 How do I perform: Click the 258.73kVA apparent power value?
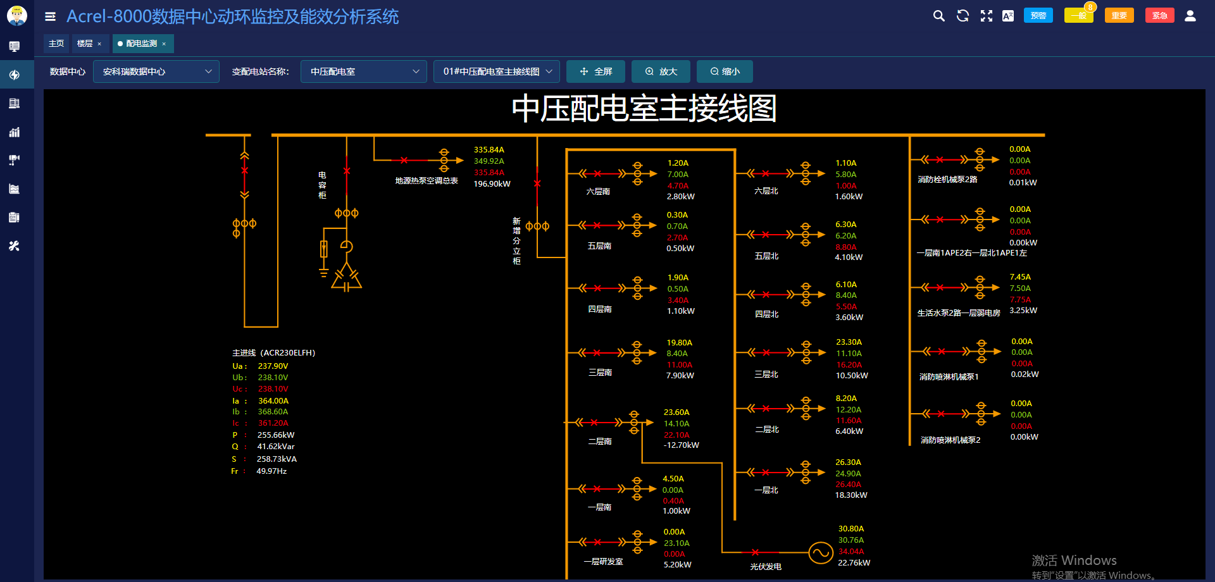coord(277,459)
